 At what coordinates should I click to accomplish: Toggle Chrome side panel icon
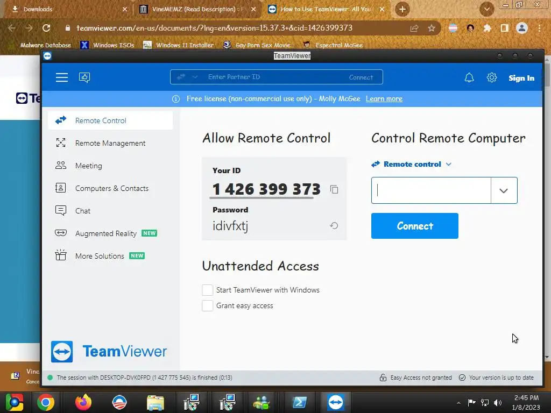(x=505, y=28)
